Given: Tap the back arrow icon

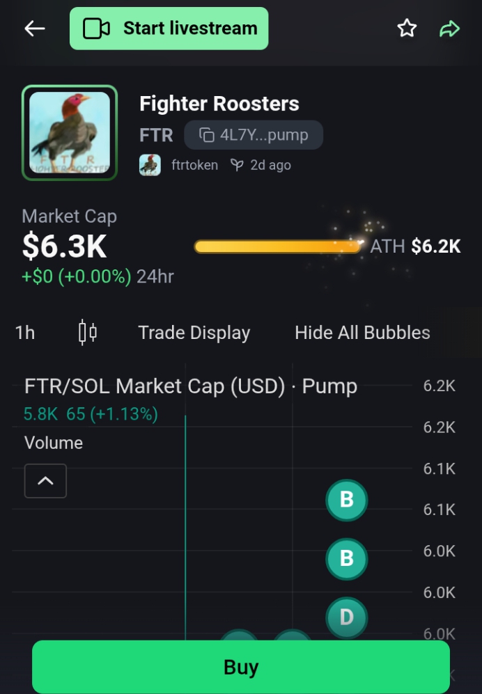Looking at the screenshot, I should [34, 29].
